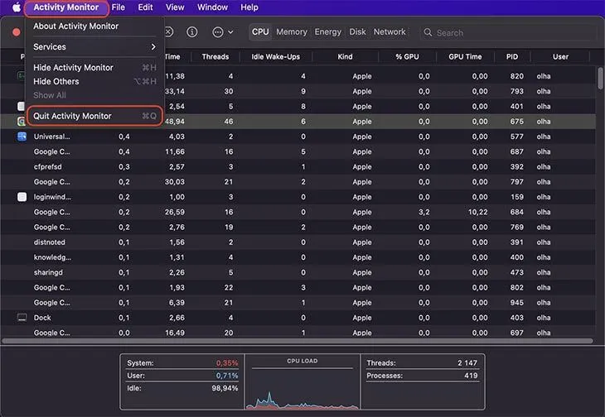Select the distnoted process row
The height and width of the screenshot is (417, 605).
(298, 242)
